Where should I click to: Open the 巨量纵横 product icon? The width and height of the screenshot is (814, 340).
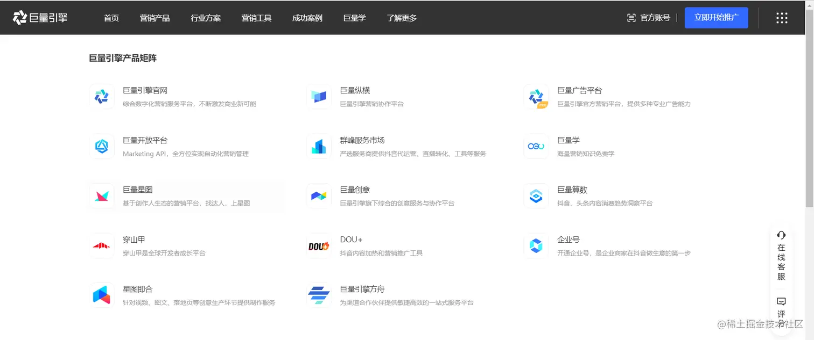tap(319, 97)
